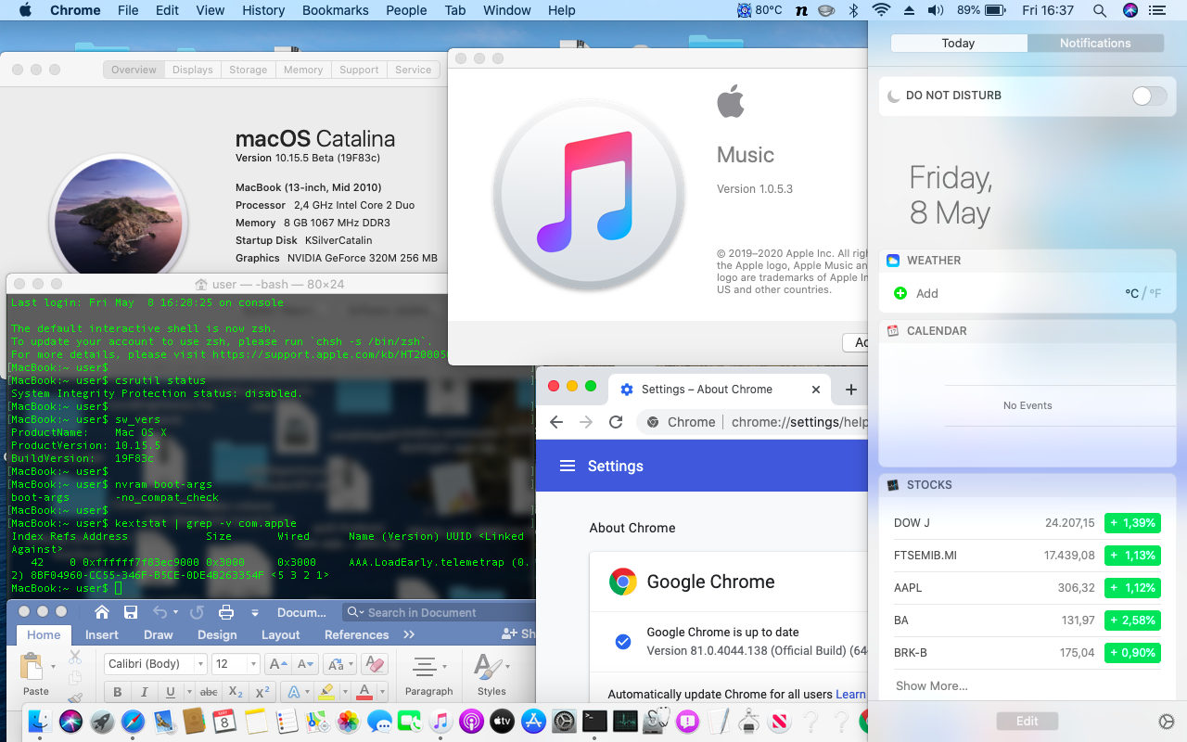Open Notification Center settings gear

[1167, 722]
